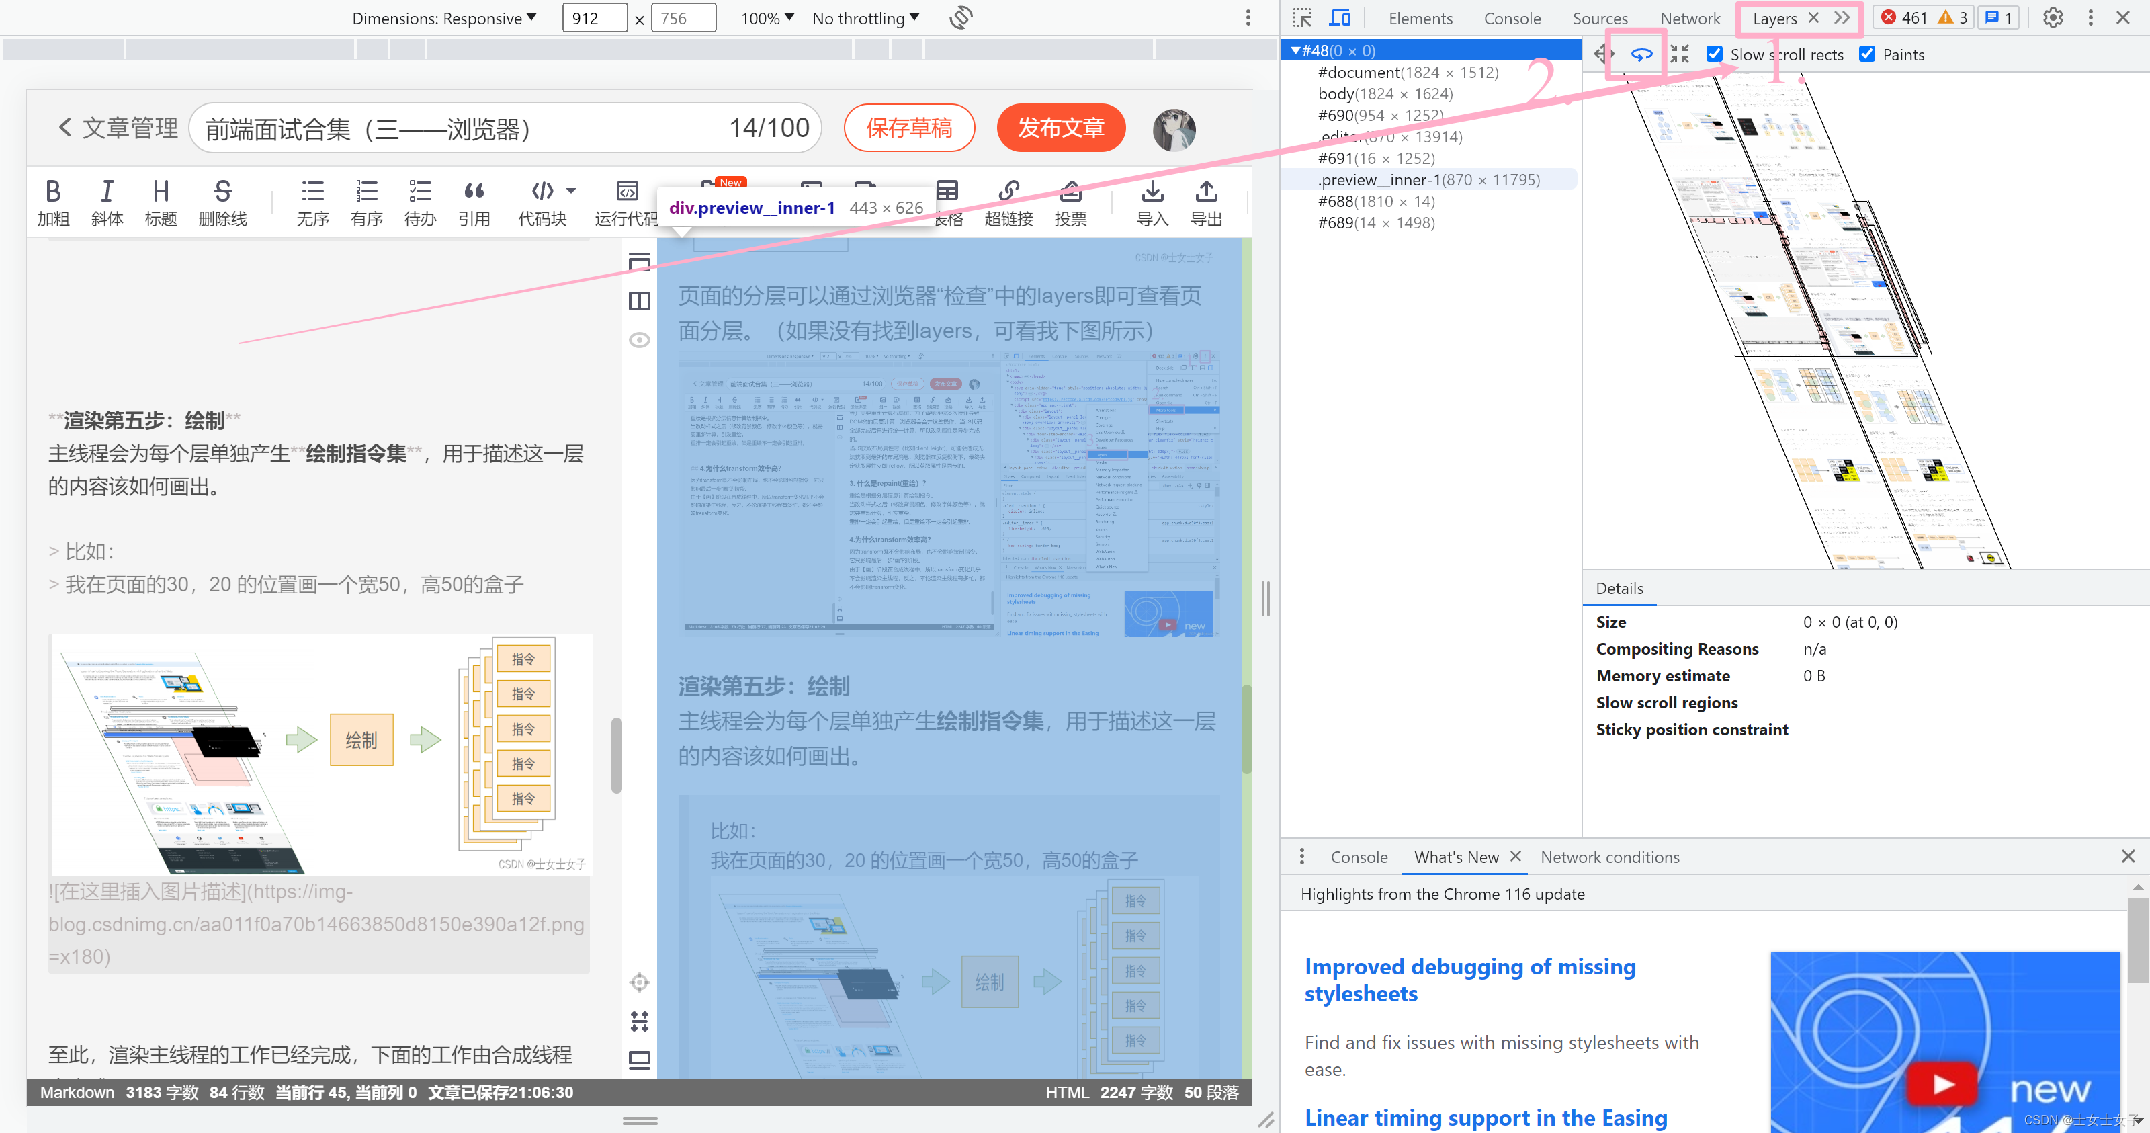This screenshot has height=1133, width=2150.
Task: Show more DevTools tabs chevron
Action: pyautogui.click(x=1842, y=17)
